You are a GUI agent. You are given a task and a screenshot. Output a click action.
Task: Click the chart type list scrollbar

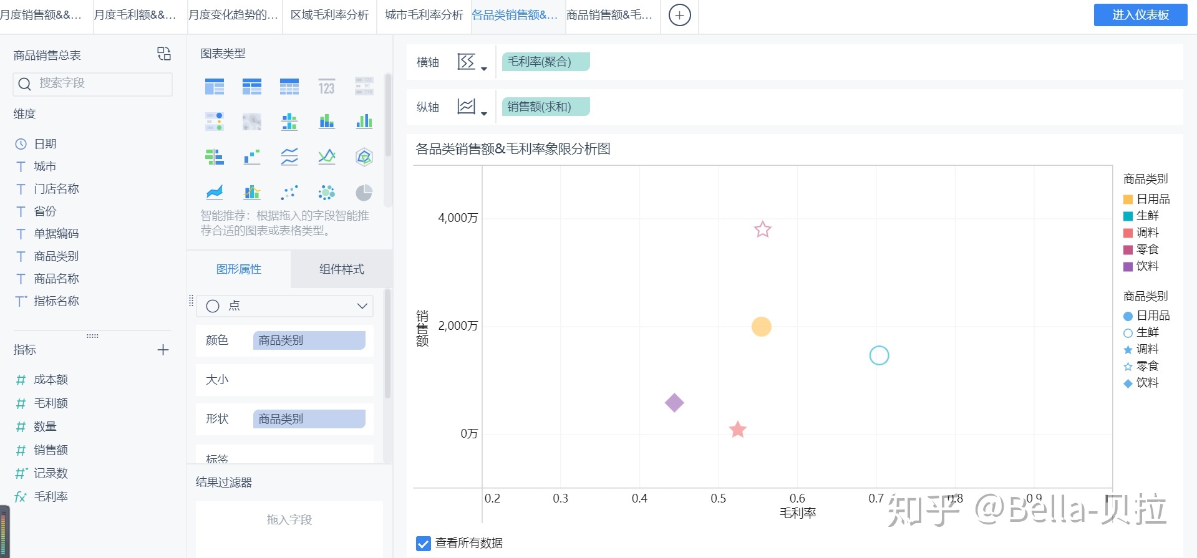[x=388, y=115]
